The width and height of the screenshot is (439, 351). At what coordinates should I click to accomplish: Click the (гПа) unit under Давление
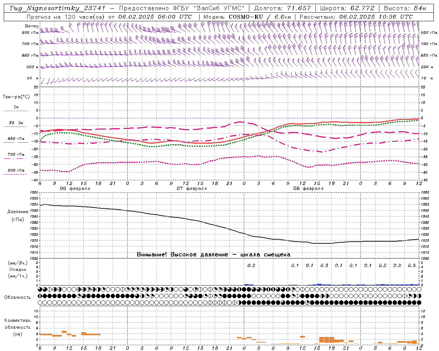18,220
